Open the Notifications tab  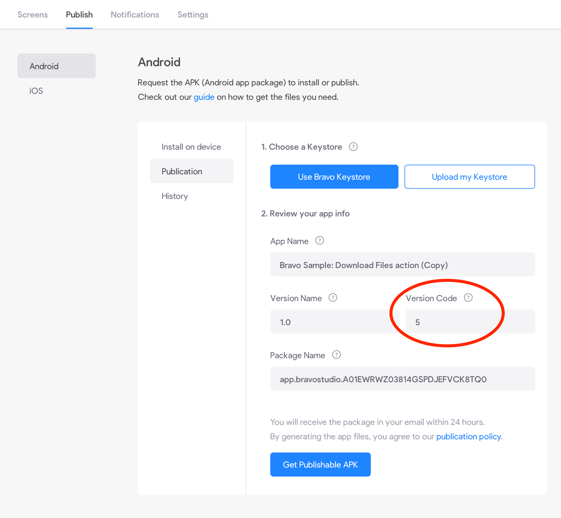click(135, 15)
